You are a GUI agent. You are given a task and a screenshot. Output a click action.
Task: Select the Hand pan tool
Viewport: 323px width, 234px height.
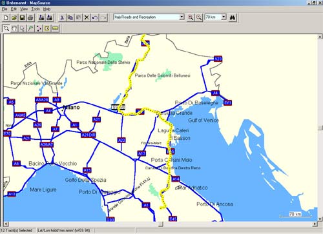14,28
